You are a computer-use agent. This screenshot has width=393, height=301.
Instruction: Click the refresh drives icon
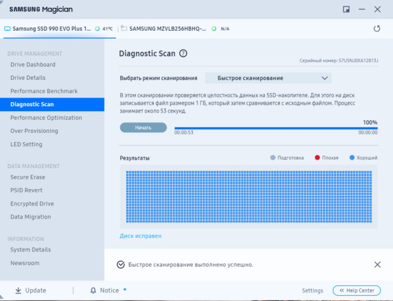[x=377, y=29]
